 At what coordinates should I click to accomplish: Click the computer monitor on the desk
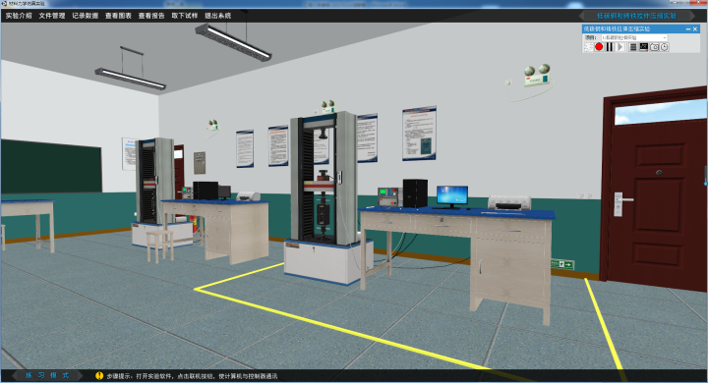[x=452, y=196]
